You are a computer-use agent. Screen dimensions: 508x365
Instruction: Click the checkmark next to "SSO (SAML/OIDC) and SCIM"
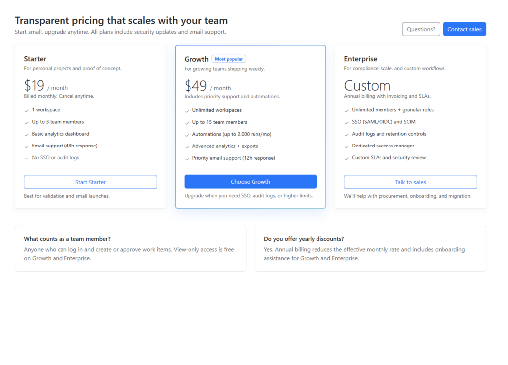coord(347,122)
